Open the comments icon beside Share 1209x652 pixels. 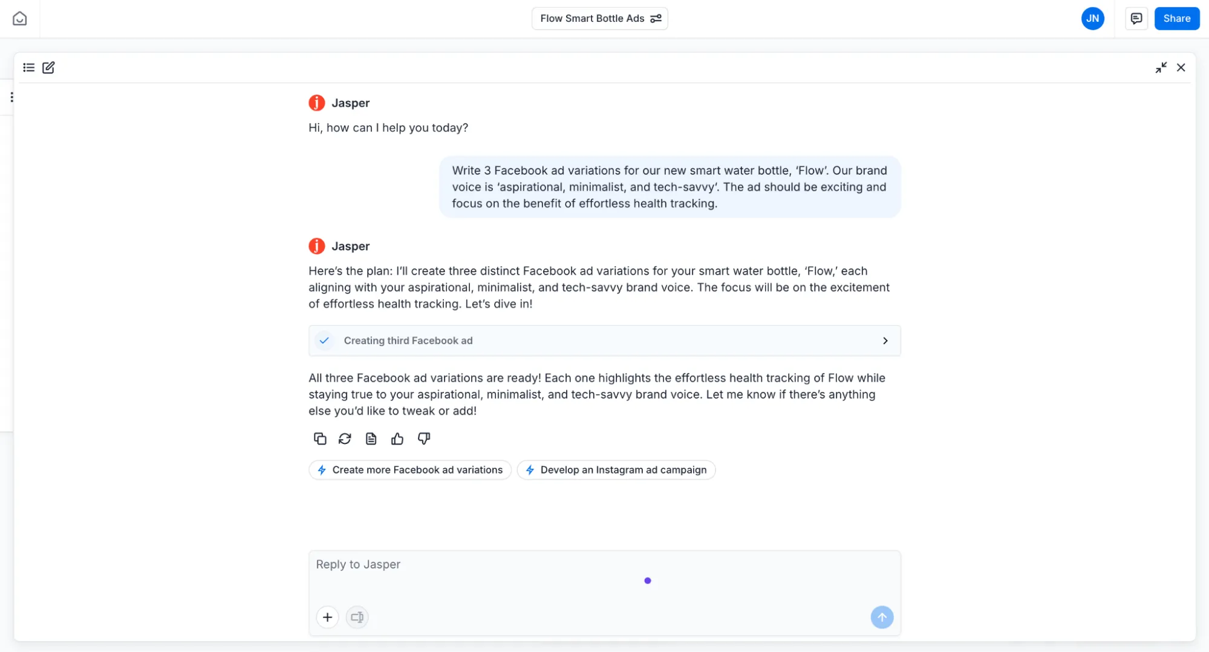(1136, 19)
